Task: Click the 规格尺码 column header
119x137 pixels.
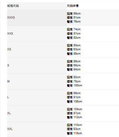Action: (x=13, y=6)
